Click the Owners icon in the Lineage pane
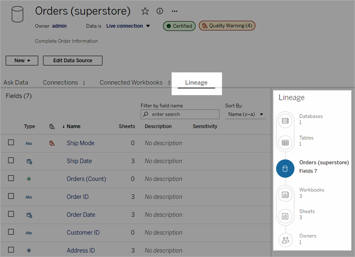The width and height of the screenshot is (355, 257). pos(285,240)
